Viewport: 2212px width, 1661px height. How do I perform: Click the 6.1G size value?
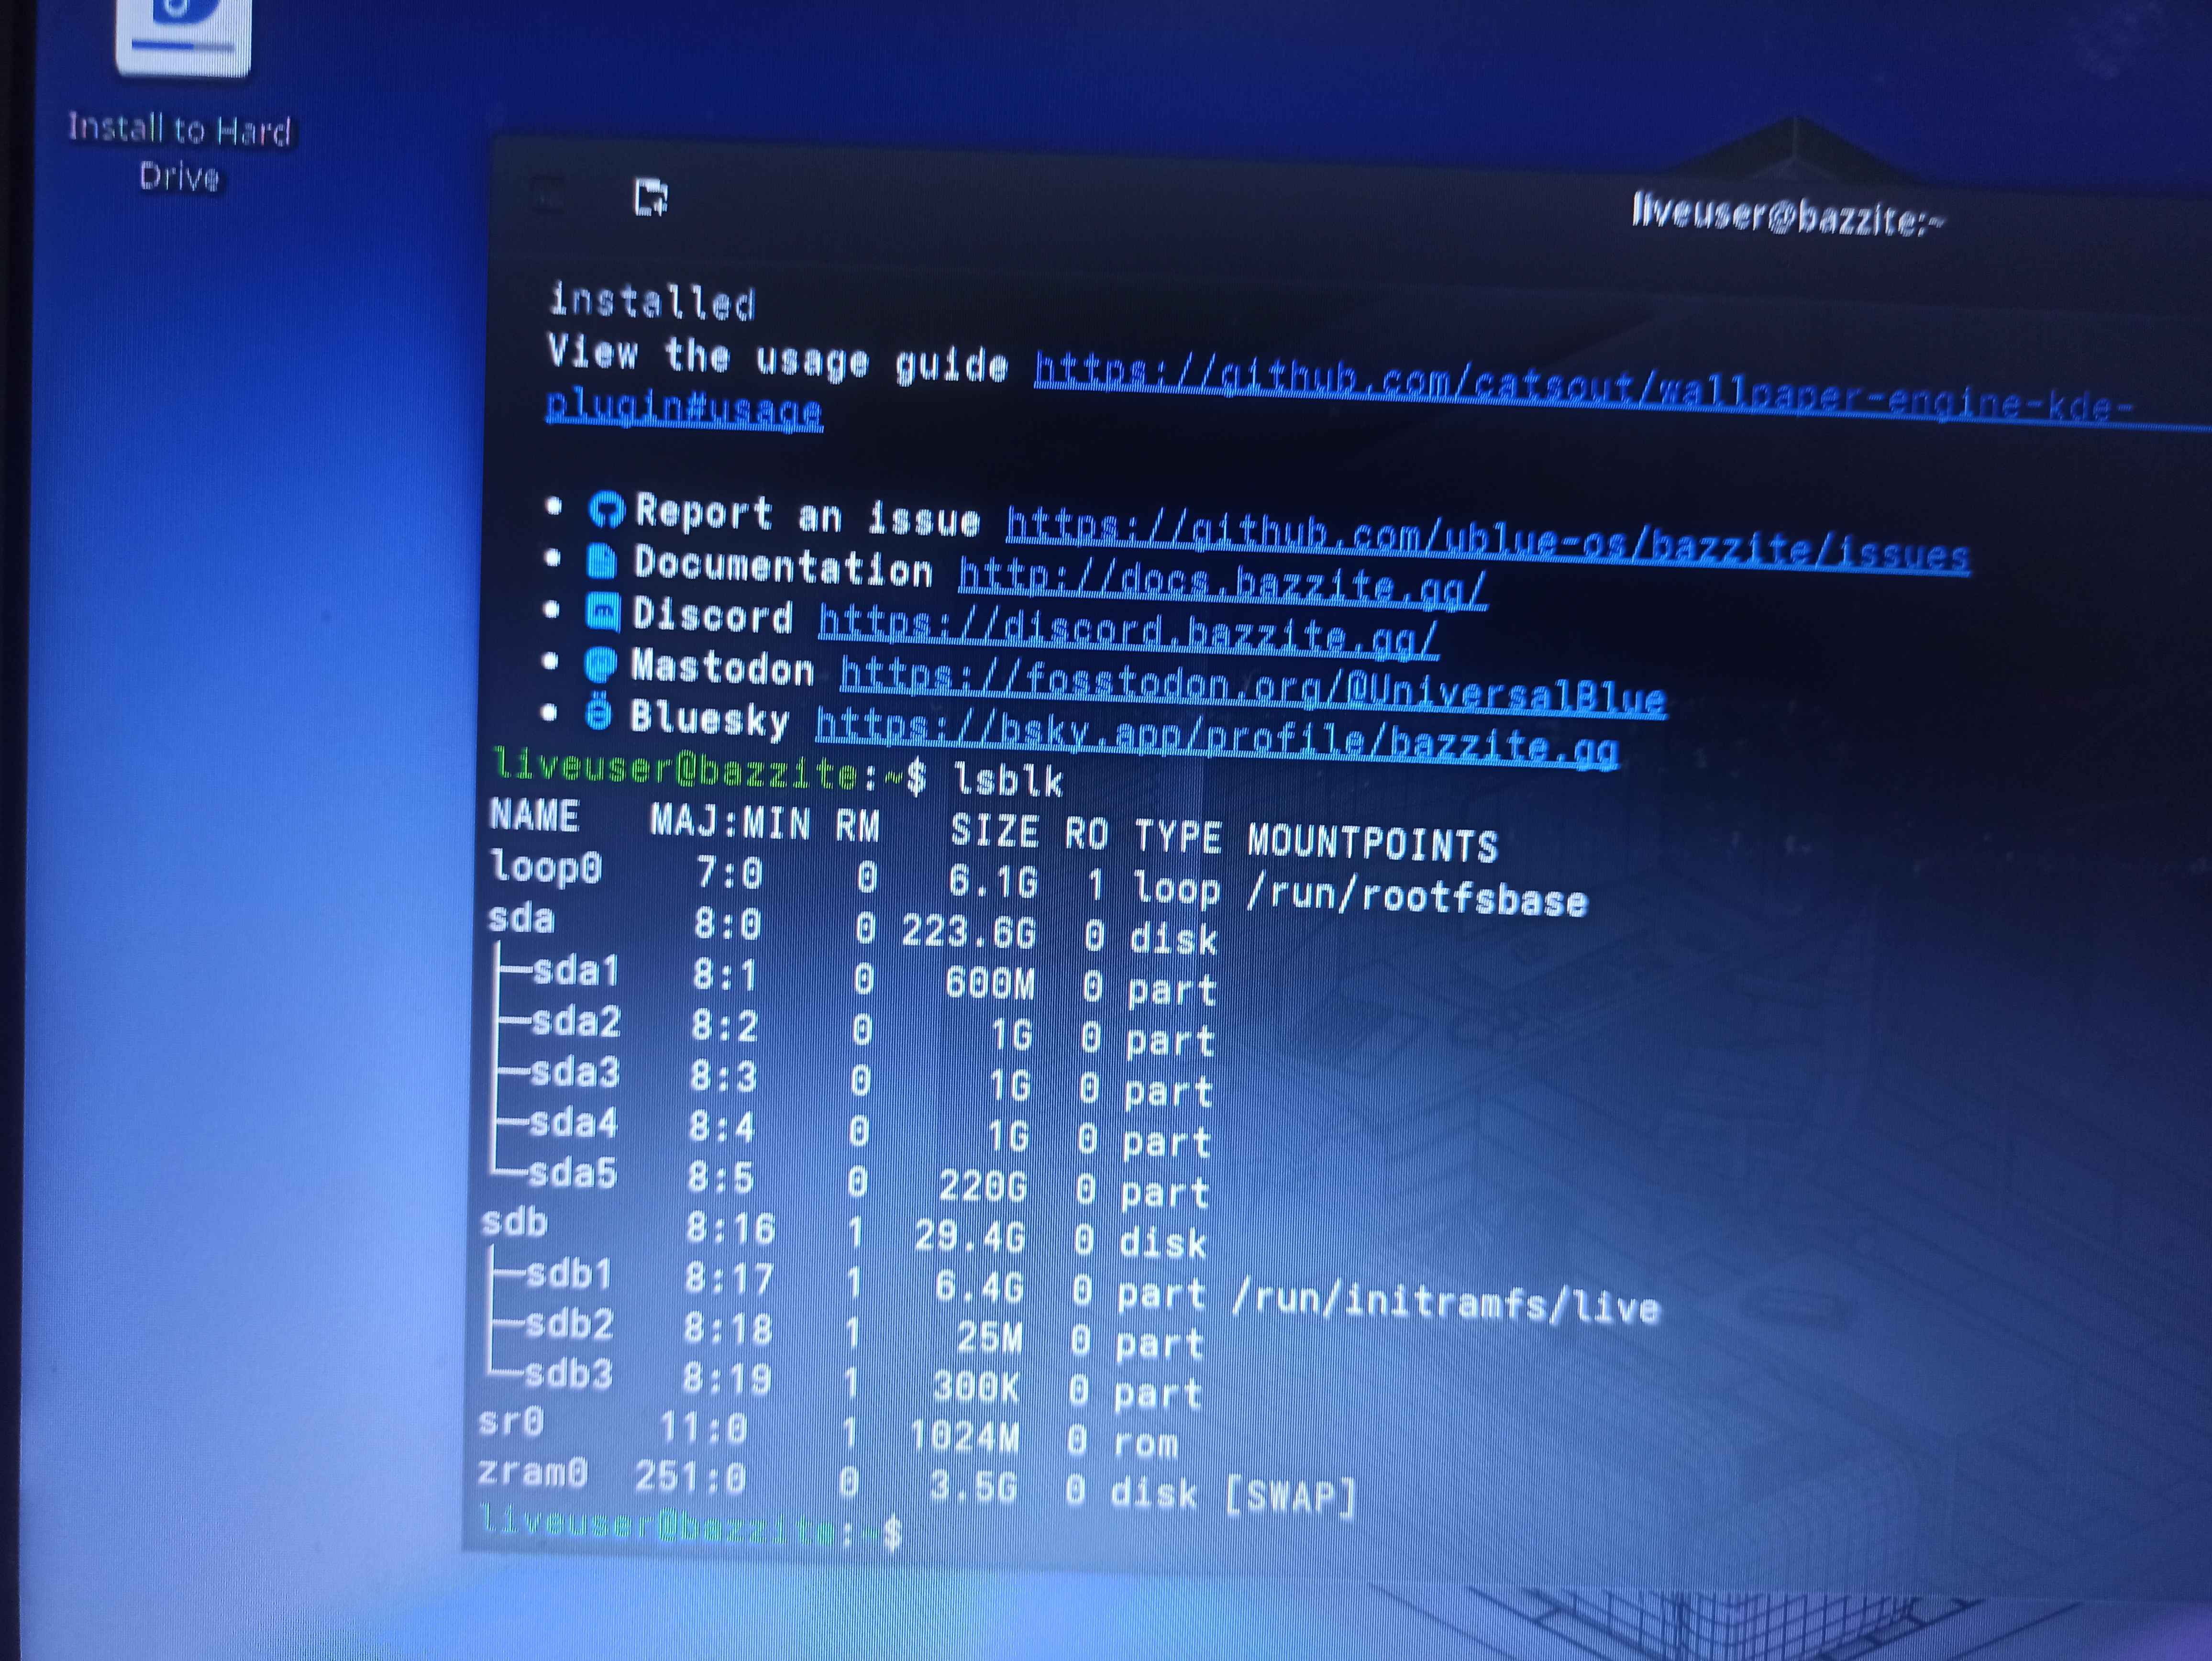(993, 881)
